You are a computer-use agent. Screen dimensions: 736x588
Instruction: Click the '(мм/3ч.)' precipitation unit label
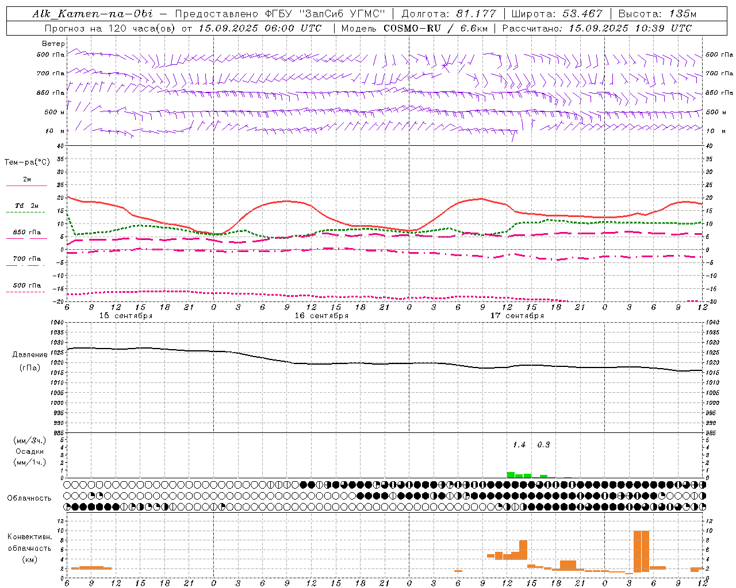30,440
